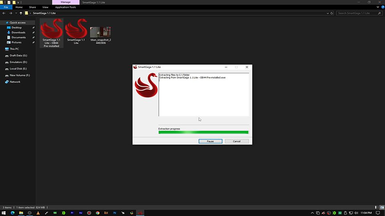Pause the SmartGaga extraction
The height and width of the screenshot is (216, 385).
pyautogui.click(x=210, y=141)
